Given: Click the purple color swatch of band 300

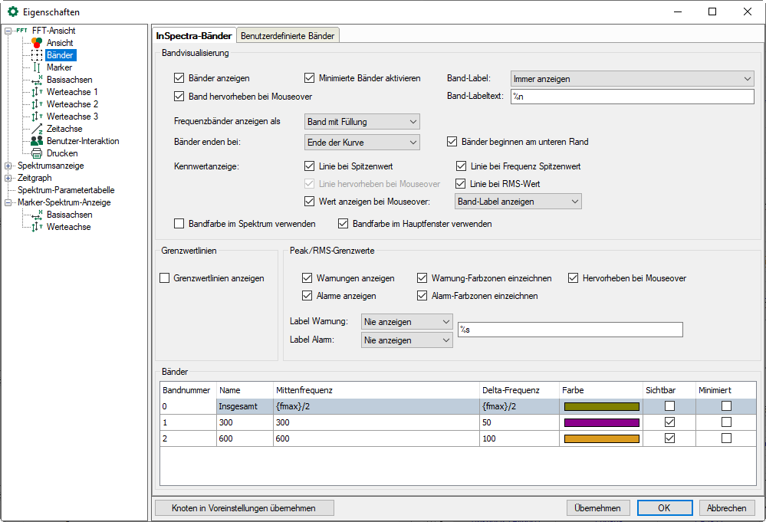Looking at the screenshot, I should tap(601, 422).
